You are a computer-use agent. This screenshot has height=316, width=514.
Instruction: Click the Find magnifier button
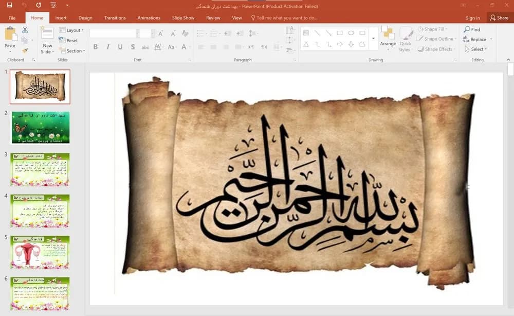[472, 29]
